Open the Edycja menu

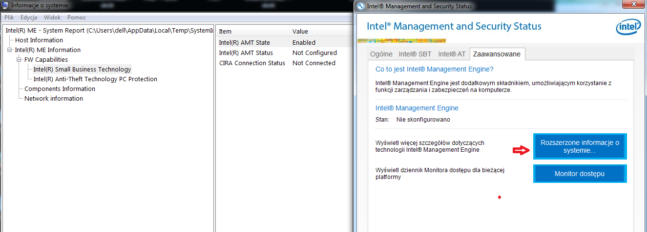click(29, 18)
